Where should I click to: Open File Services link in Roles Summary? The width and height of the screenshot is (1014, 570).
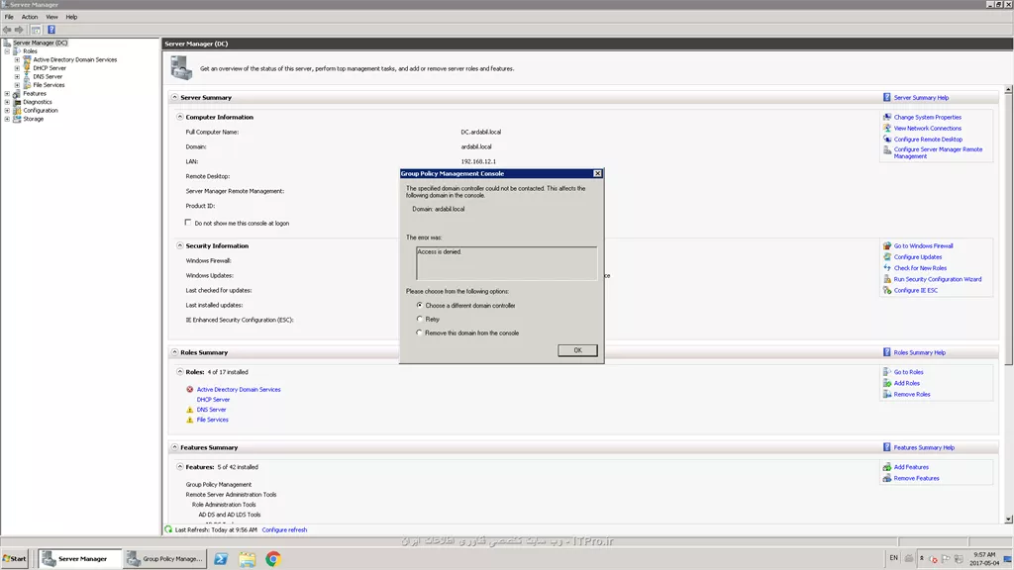pos(212,420)
